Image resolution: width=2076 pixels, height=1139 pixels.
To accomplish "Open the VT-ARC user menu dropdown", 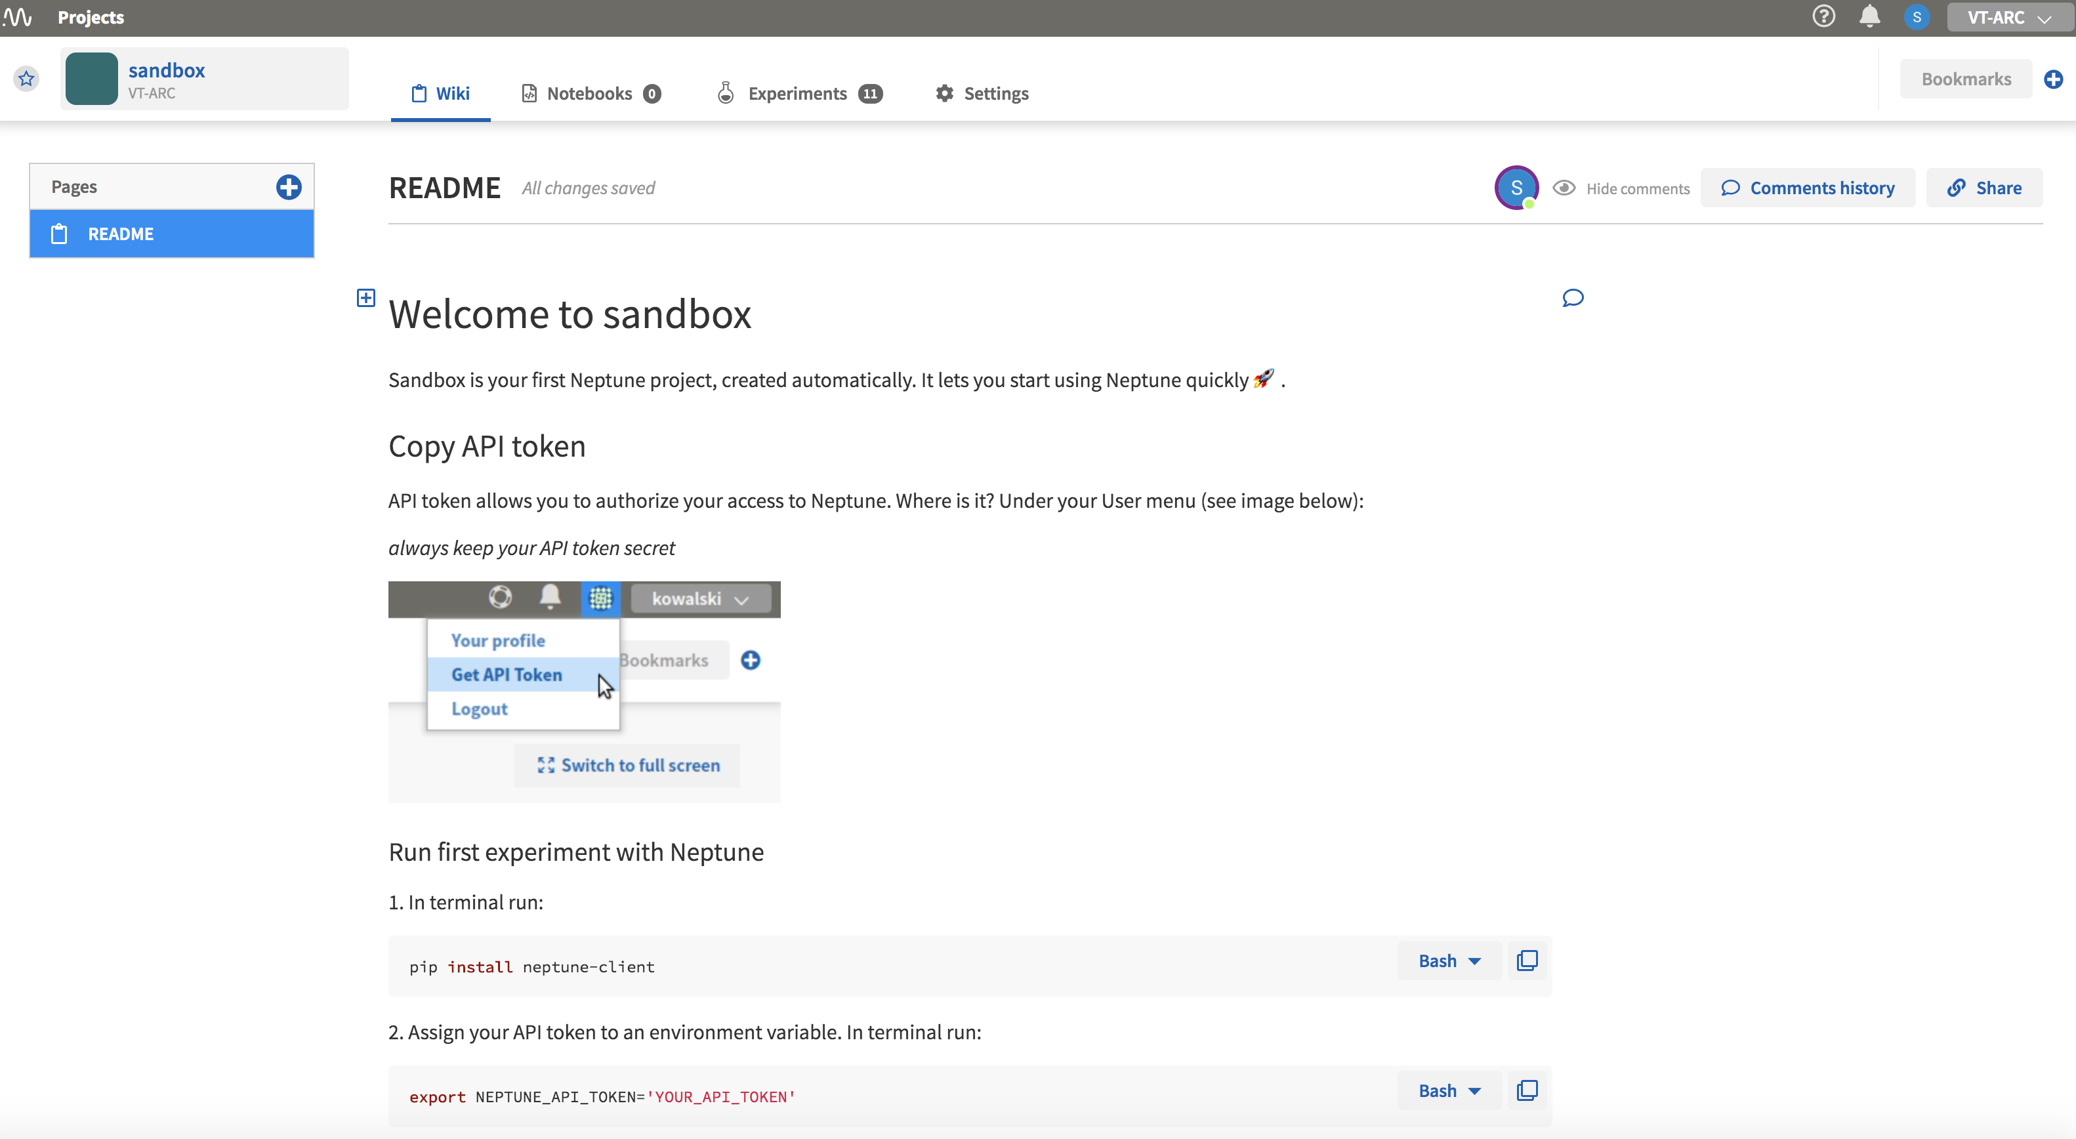I will coord(2009,17).
